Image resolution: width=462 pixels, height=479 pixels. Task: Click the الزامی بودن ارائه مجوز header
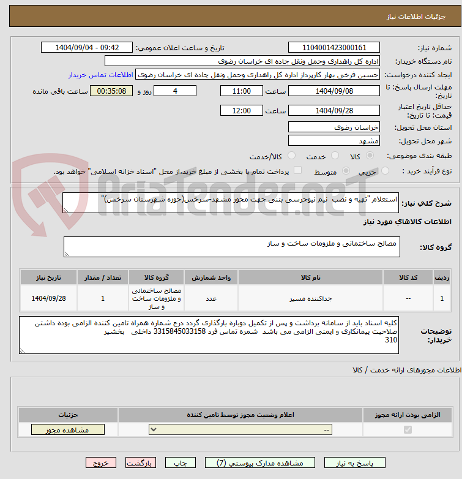coord(408,415)
